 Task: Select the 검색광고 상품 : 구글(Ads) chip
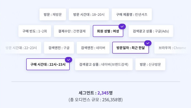coord(151,31)
